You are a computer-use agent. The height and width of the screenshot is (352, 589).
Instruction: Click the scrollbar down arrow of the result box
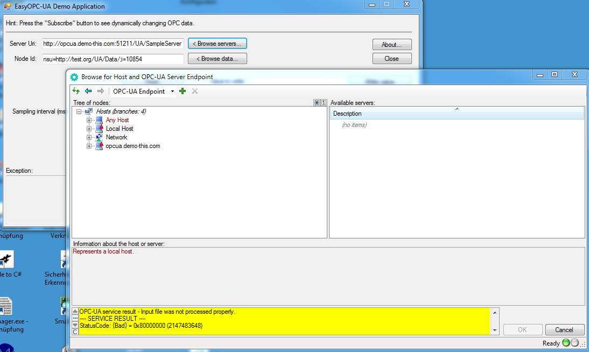tap(495, 330)
